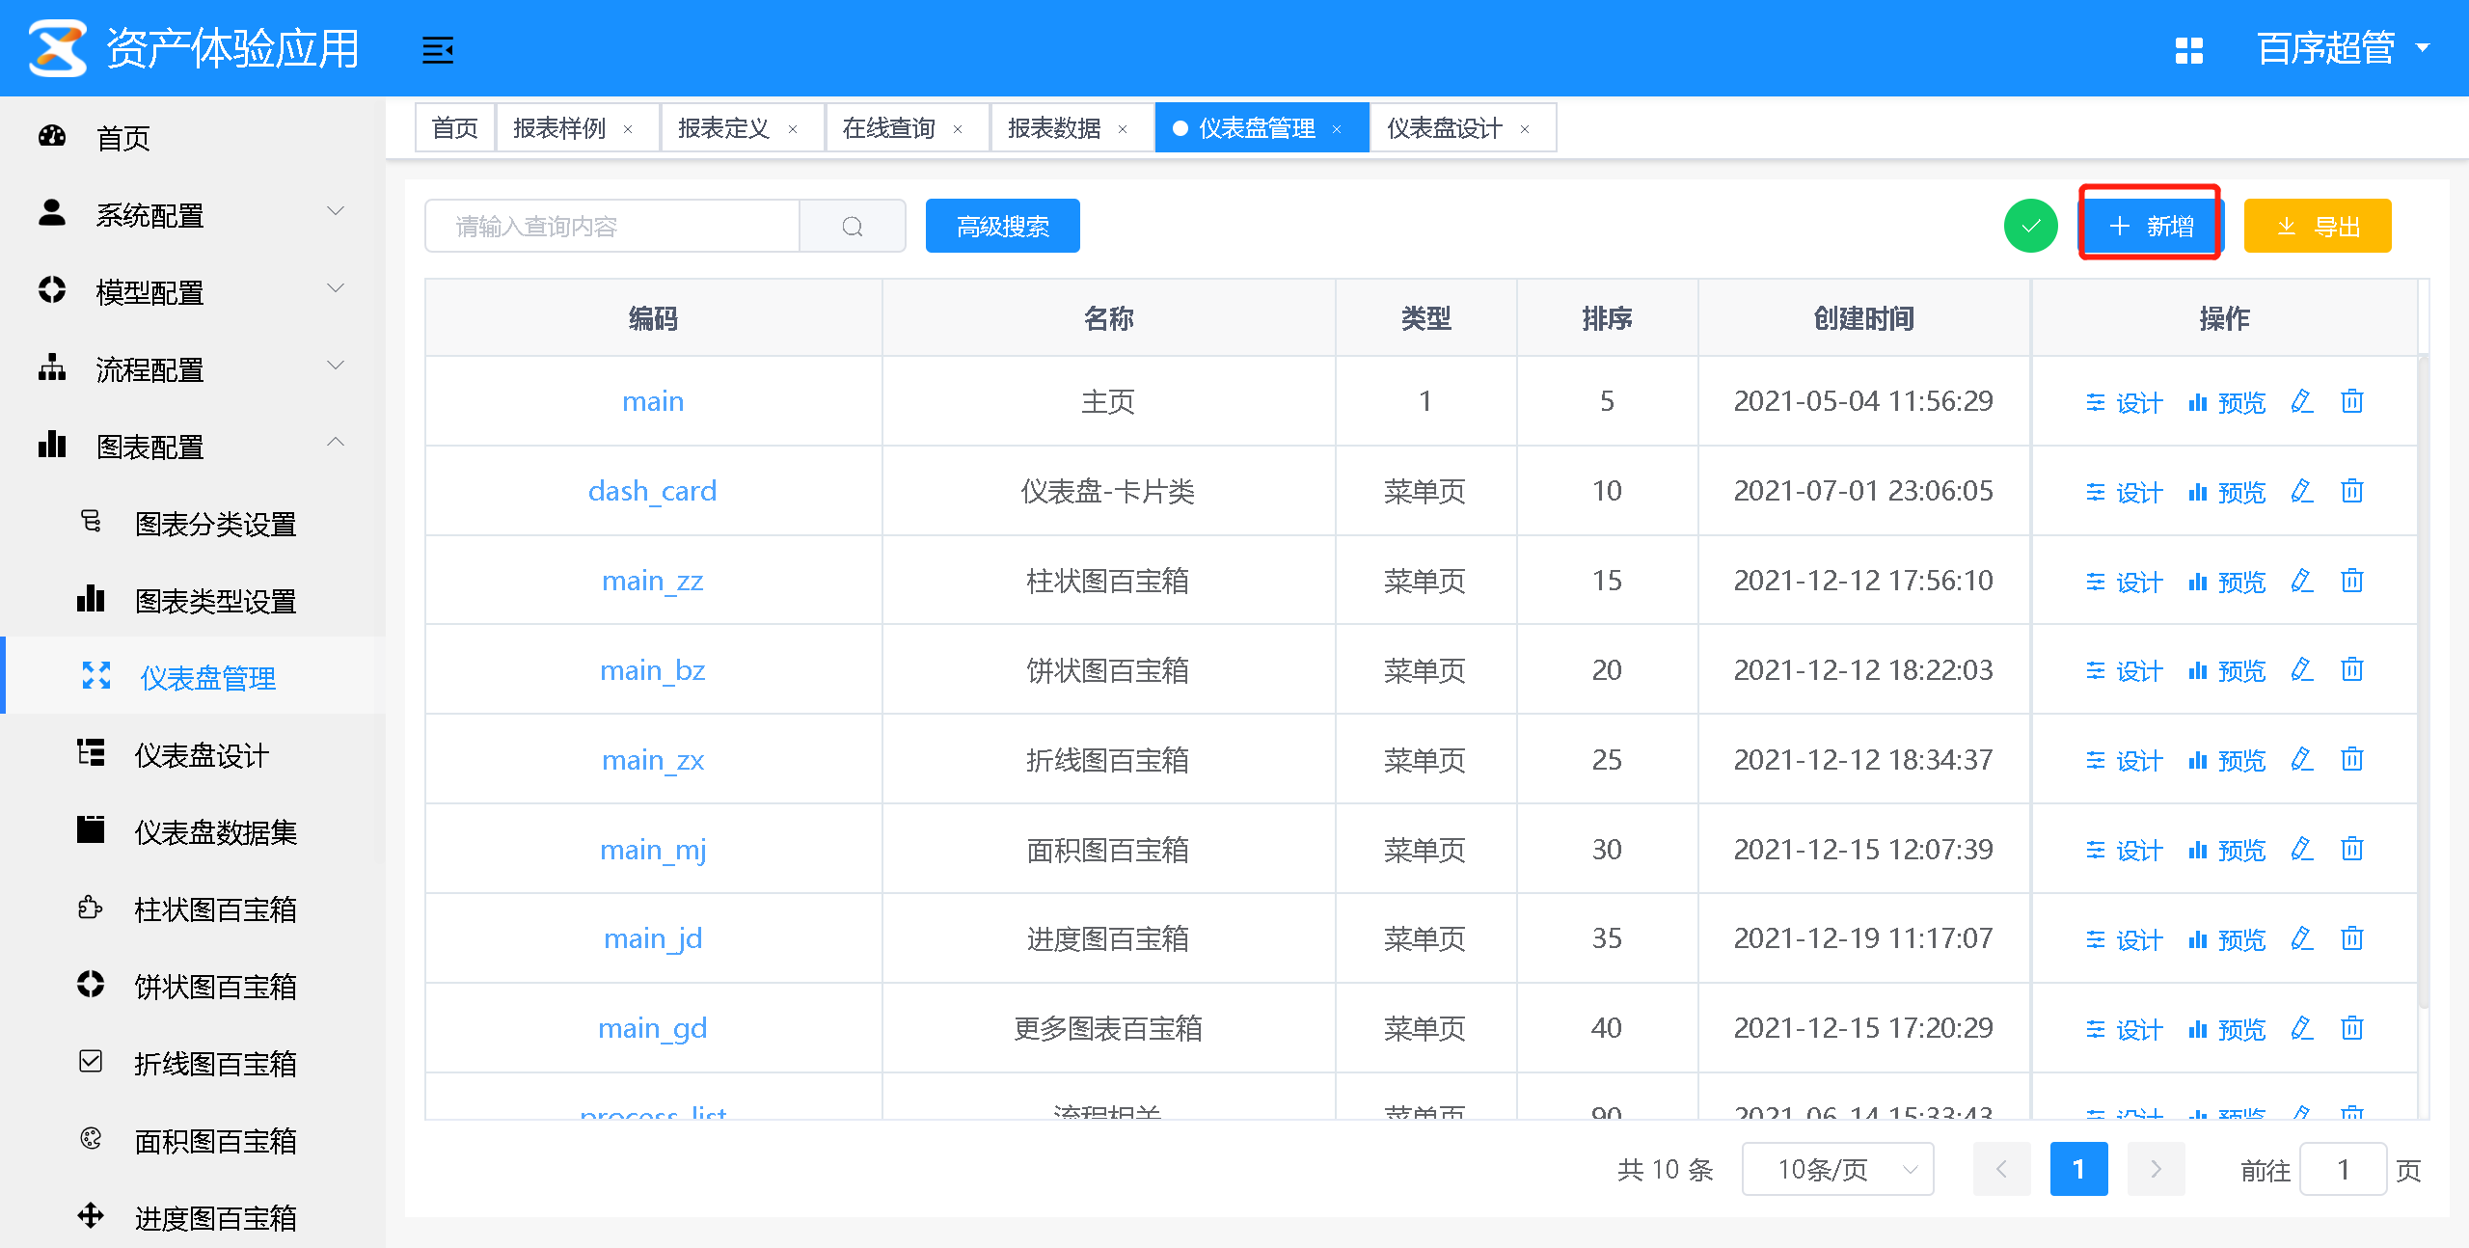Open 仪表盘数据集 in the sidebar
2469x1248 pixels.
tap(193, 832)
